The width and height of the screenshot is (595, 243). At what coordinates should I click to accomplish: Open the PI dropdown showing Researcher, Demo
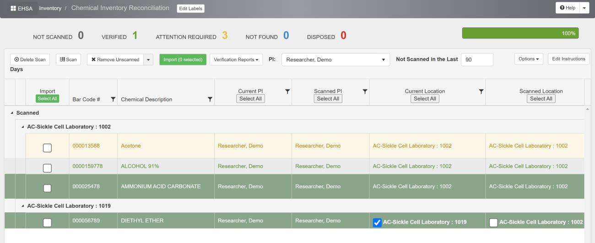335,60
